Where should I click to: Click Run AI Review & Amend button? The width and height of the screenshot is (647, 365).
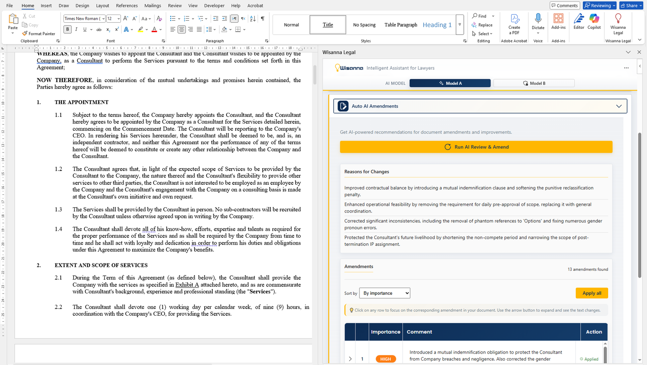coord(476,147)
